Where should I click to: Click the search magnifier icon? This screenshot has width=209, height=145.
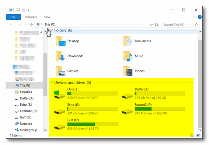click(196, 25)
